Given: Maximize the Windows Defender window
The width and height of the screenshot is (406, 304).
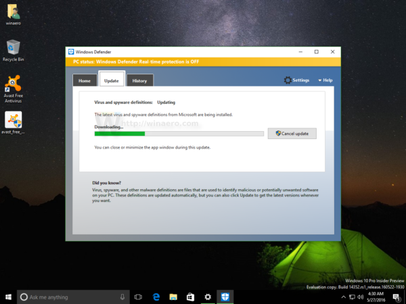Looking at the screenshot, I should point(317,52).
